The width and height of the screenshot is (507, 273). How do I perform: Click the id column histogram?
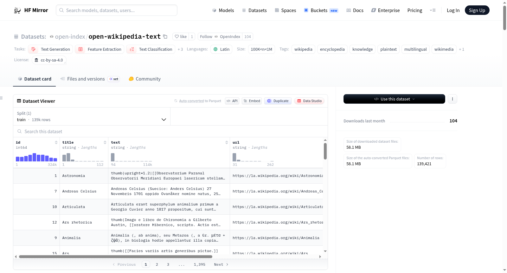[36, 158]
